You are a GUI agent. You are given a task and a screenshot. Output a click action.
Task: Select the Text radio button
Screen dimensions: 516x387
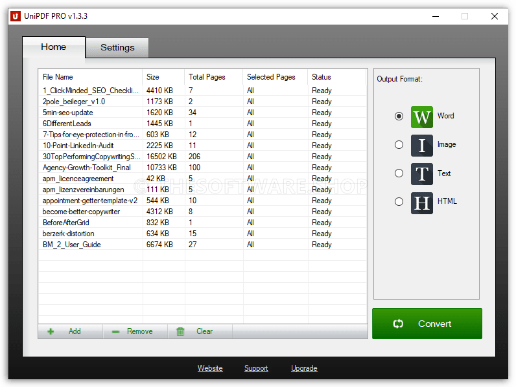pyautogui.click(x=399, y=173)
